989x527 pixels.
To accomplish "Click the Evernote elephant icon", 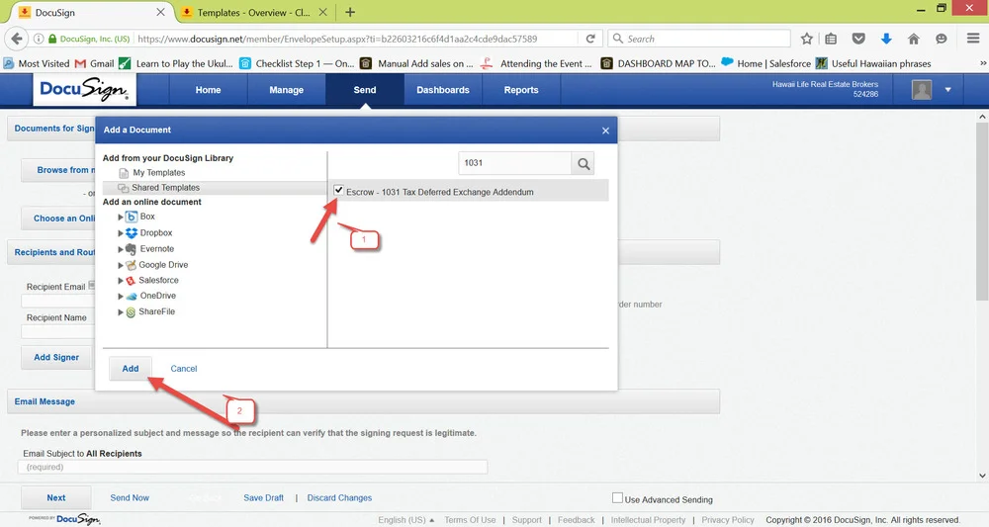I will click(x=132, y=249).
